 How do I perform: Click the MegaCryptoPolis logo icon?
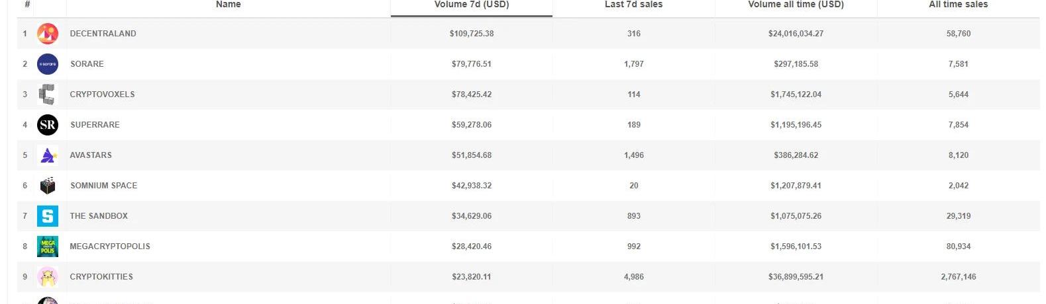point(48,247)
